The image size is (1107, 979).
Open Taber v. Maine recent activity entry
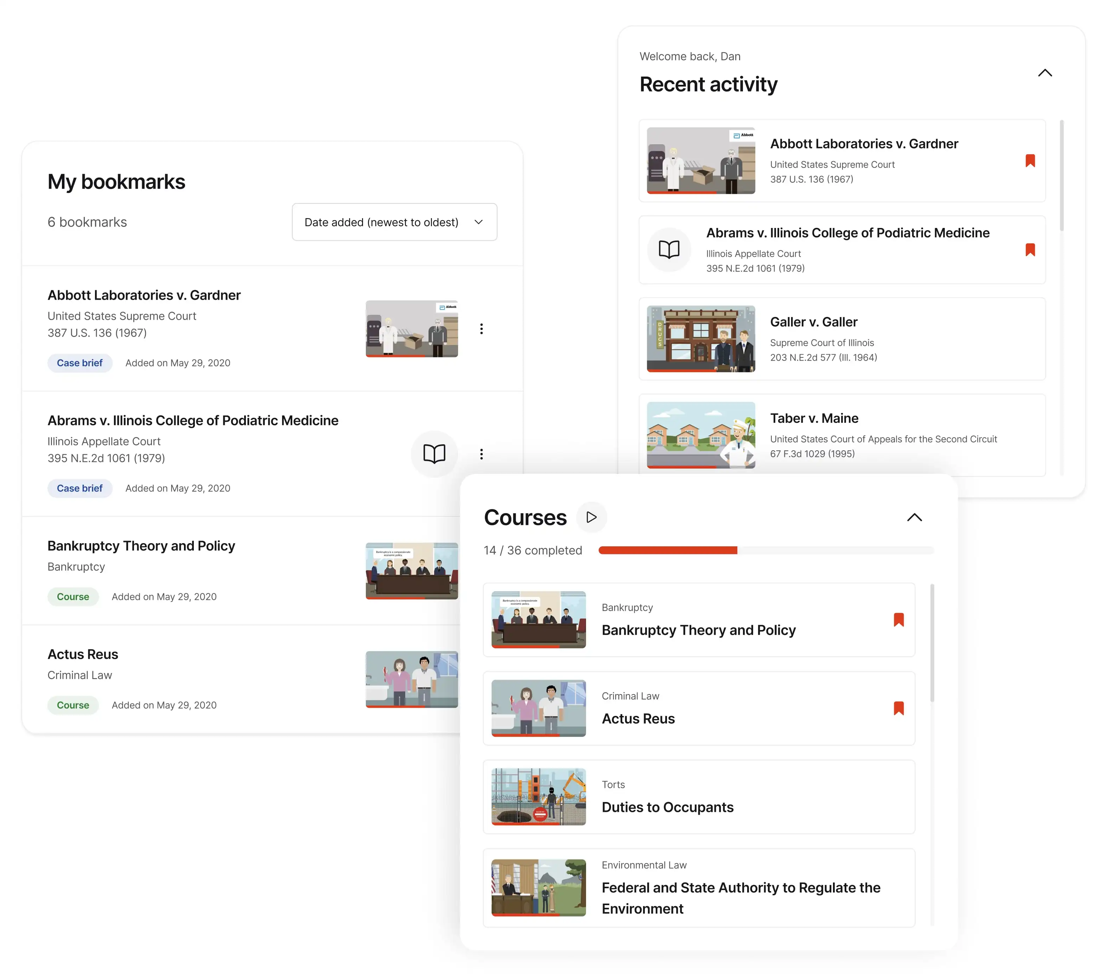814,419
